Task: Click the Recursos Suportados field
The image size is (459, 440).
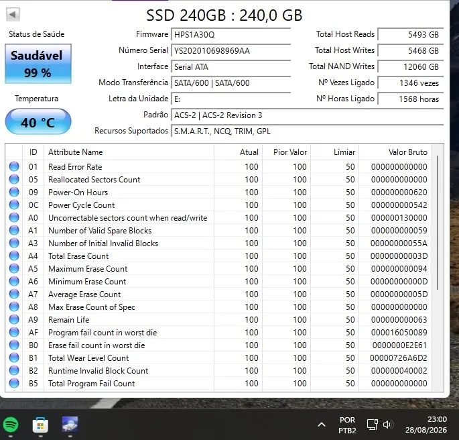Action: (x=307, y=131)
